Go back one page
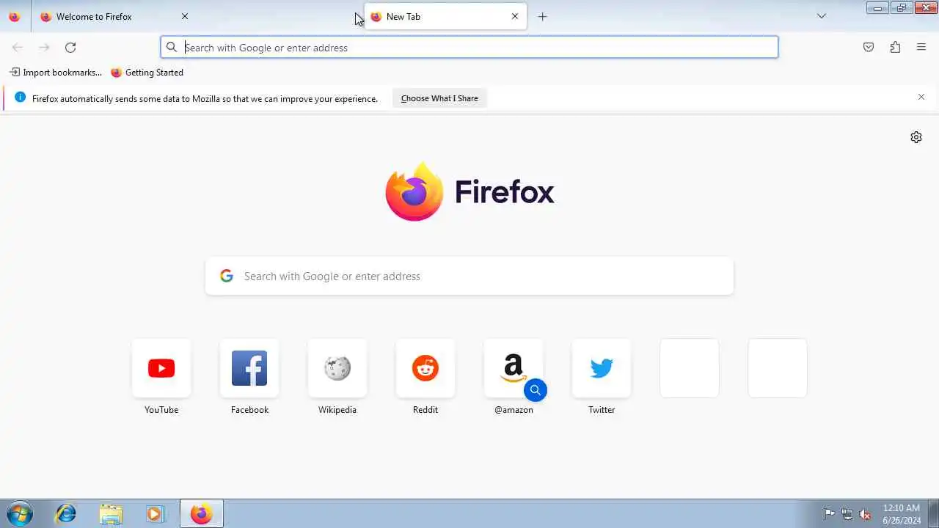Screen dimensions: 939x528 click(18, 48)
